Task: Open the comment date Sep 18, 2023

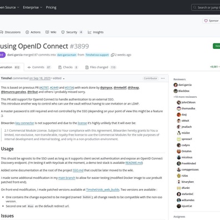Action: click(x=40, y=78)
